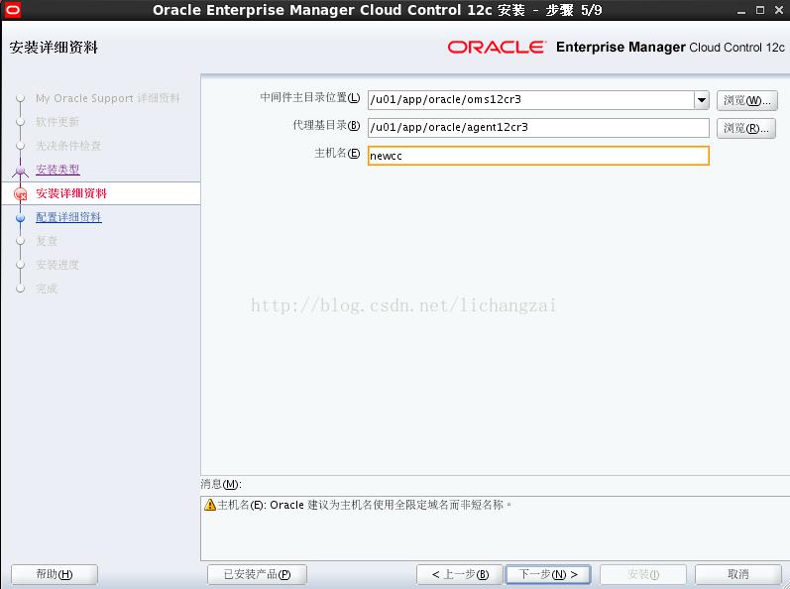Open the 安装类型 step link
Image resolution: width=790 pixels, height=589 pixels.
coord(57,170)
